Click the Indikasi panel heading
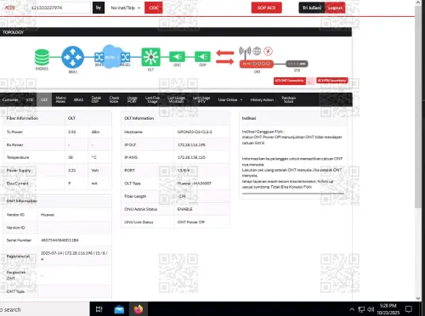 pyautogui.click(x=249, y=118)
